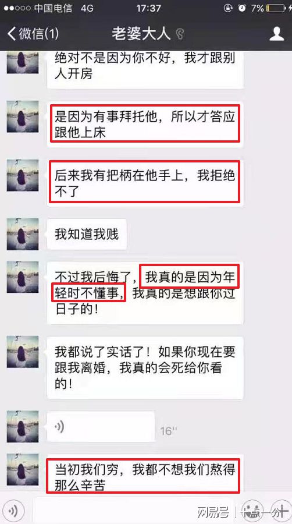Tap the voice input toggle icon
The image size is (292, 524).
pos(13,510)
